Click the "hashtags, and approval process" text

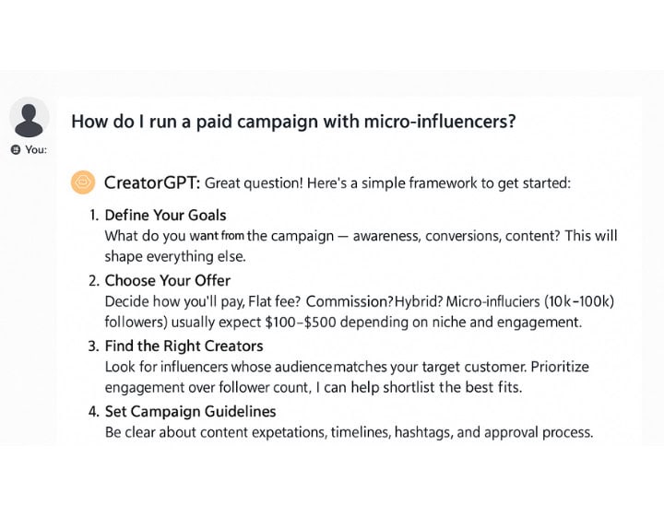493,432
